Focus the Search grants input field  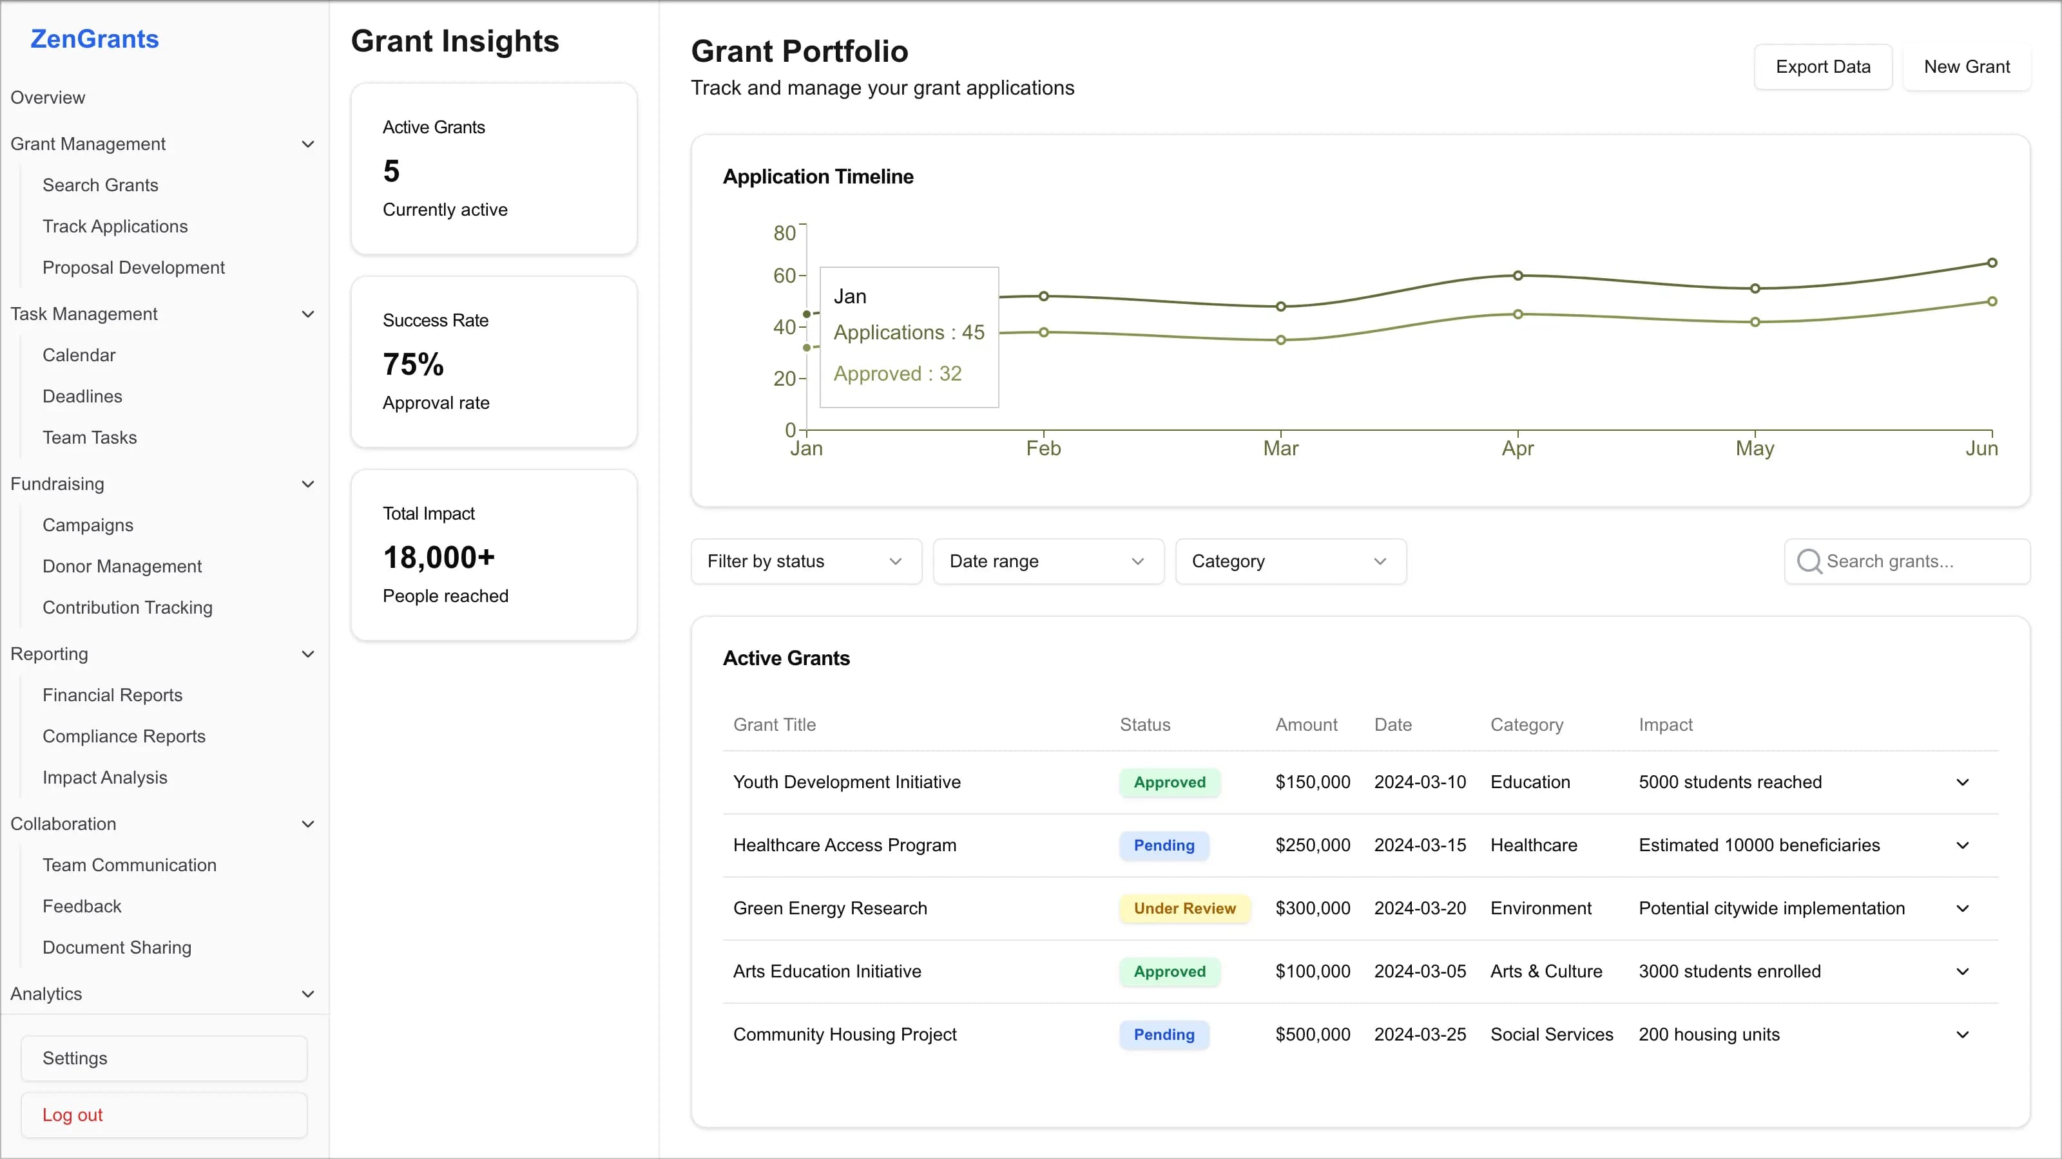pyautogui.click(x=1907, y=561)
